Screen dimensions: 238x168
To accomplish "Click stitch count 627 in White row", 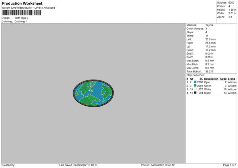I will pyautogui.click(x=201, y=90).
